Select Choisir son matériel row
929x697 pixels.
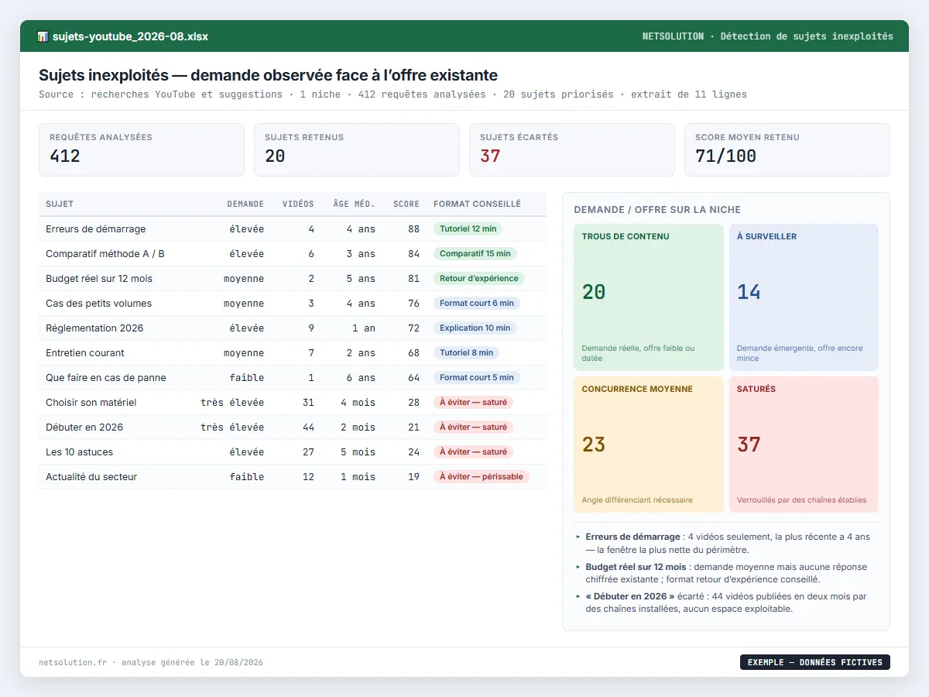[293, 403]
